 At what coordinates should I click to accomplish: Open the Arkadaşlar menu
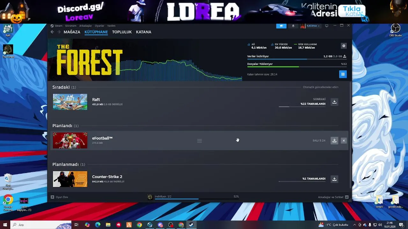85,26
